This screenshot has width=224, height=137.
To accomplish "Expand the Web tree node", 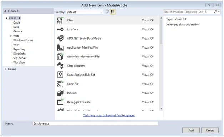I will pos(11,36).
